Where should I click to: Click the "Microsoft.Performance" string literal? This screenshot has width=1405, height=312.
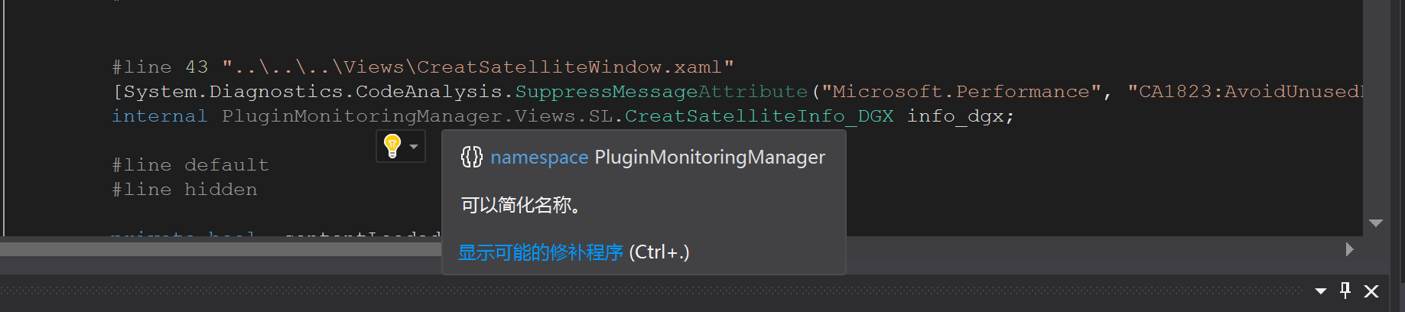click(x=961, y=92)
